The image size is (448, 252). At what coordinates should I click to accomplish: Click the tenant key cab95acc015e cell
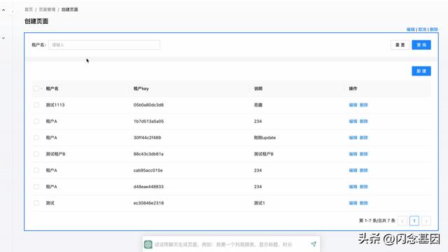148,170
